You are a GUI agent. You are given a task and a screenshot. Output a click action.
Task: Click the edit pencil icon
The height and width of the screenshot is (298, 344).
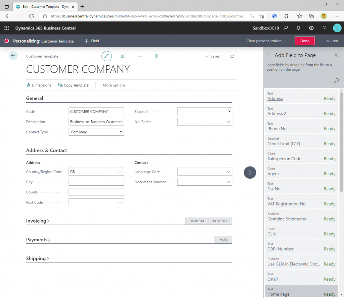[106, 56]
